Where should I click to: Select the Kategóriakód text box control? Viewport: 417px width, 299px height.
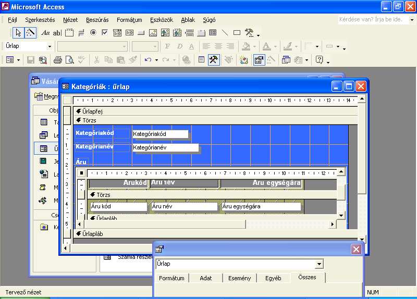[161, 134]
